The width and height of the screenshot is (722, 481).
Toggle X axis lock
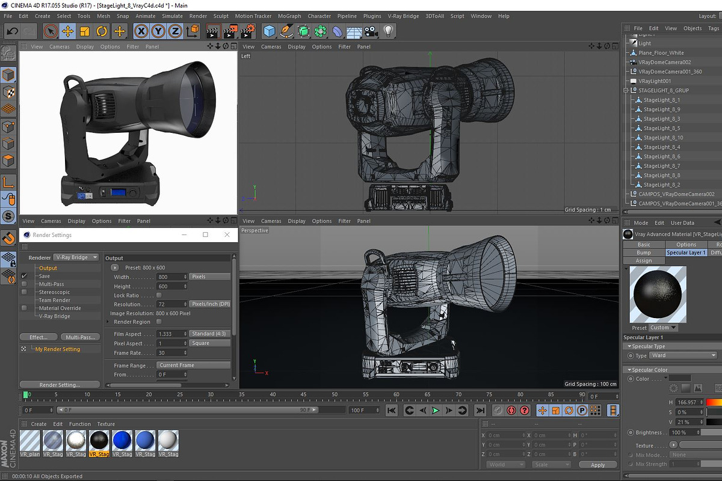141,31
